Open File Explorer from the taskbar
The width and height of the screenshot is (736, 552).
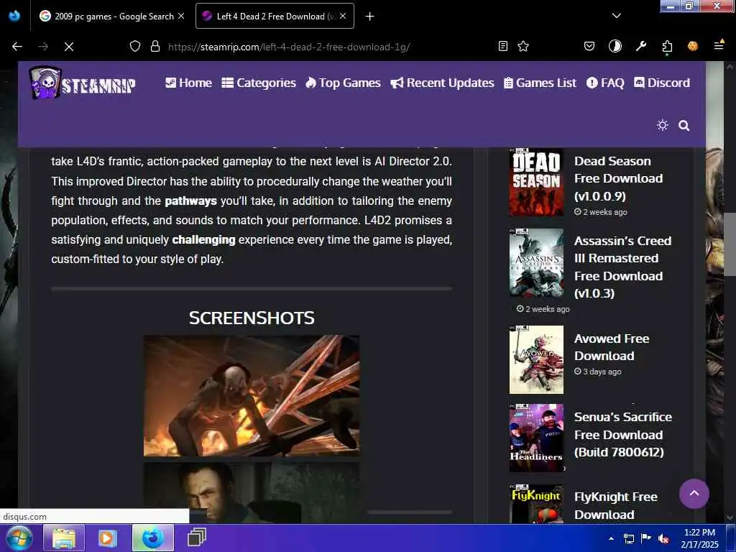(64, 538)
